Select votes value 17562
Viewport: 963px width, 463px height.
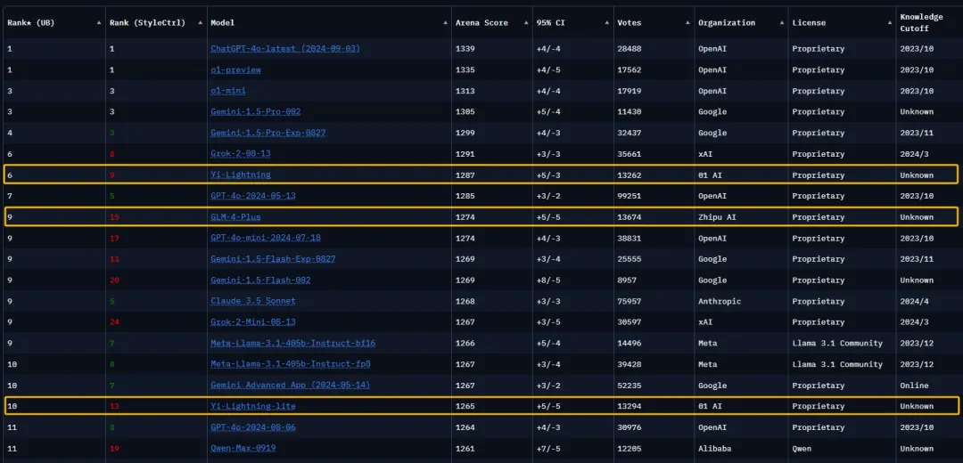(x=630, y=70)
